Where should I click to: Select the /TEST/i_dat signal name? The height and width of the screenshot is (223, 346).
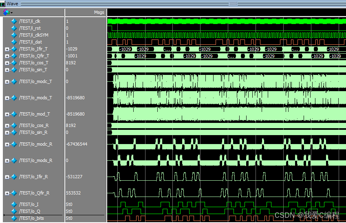tap(30, 42)
